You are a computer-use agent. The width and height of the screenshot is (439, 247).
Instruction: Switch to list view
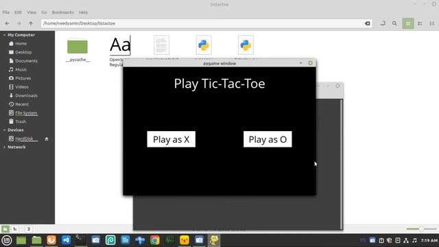pos(420,23)
